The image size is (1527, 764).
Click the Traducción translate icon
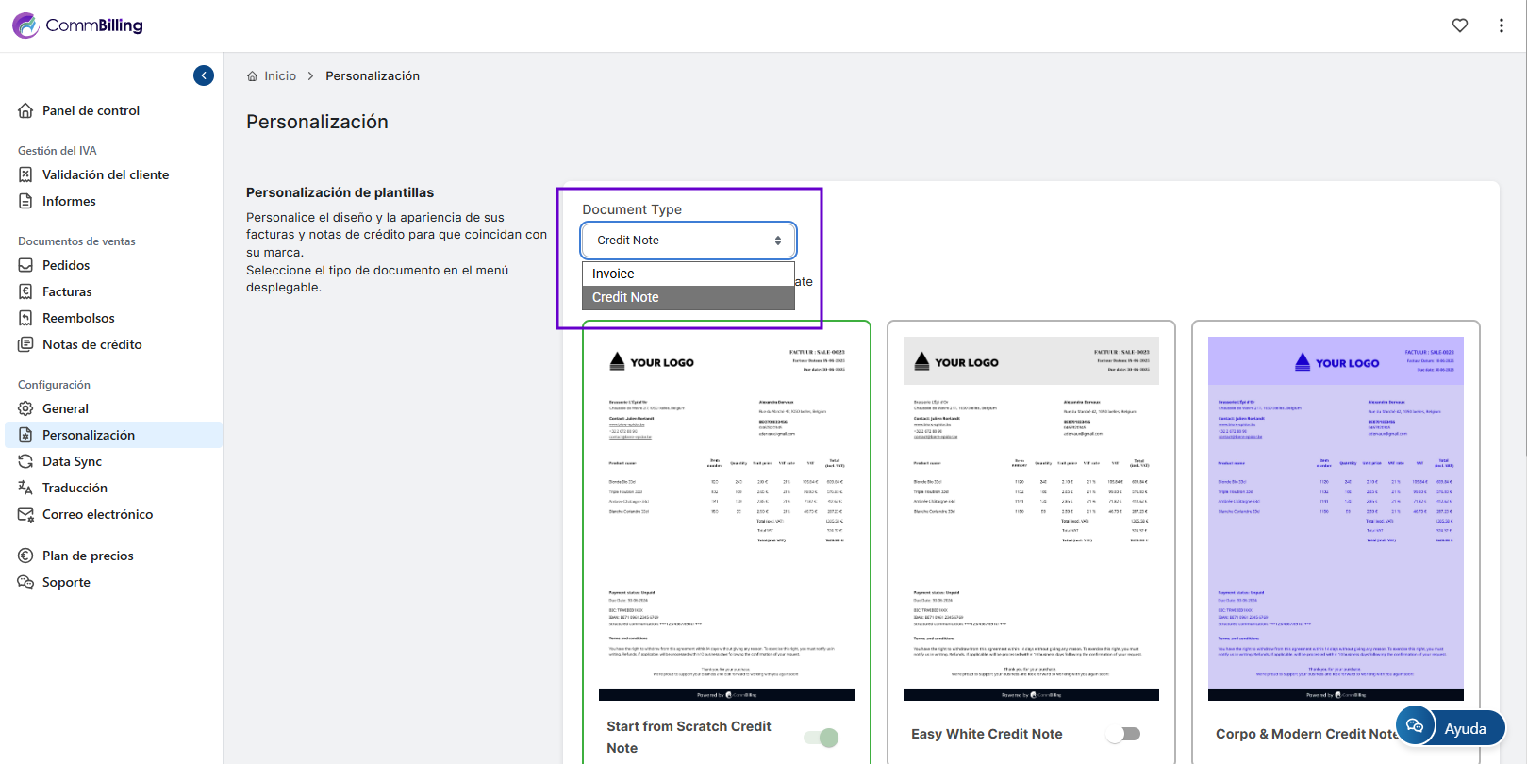click(x=25, y=488)
